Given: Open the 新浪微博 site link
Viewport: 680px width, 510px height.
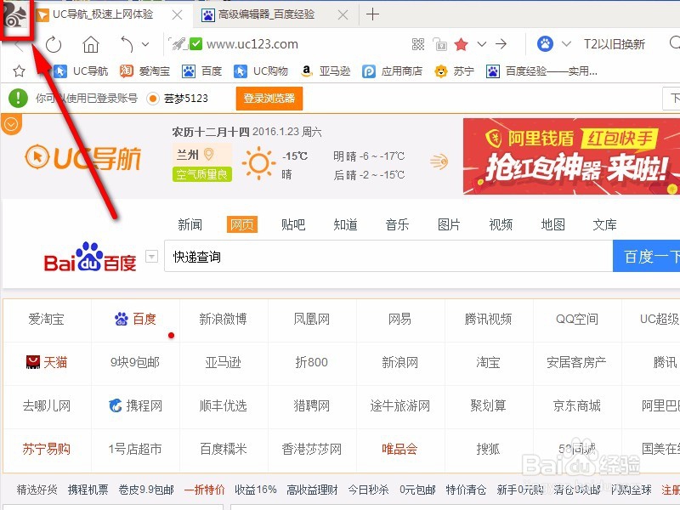Looking at the screenshot, I should coord(223,320).
